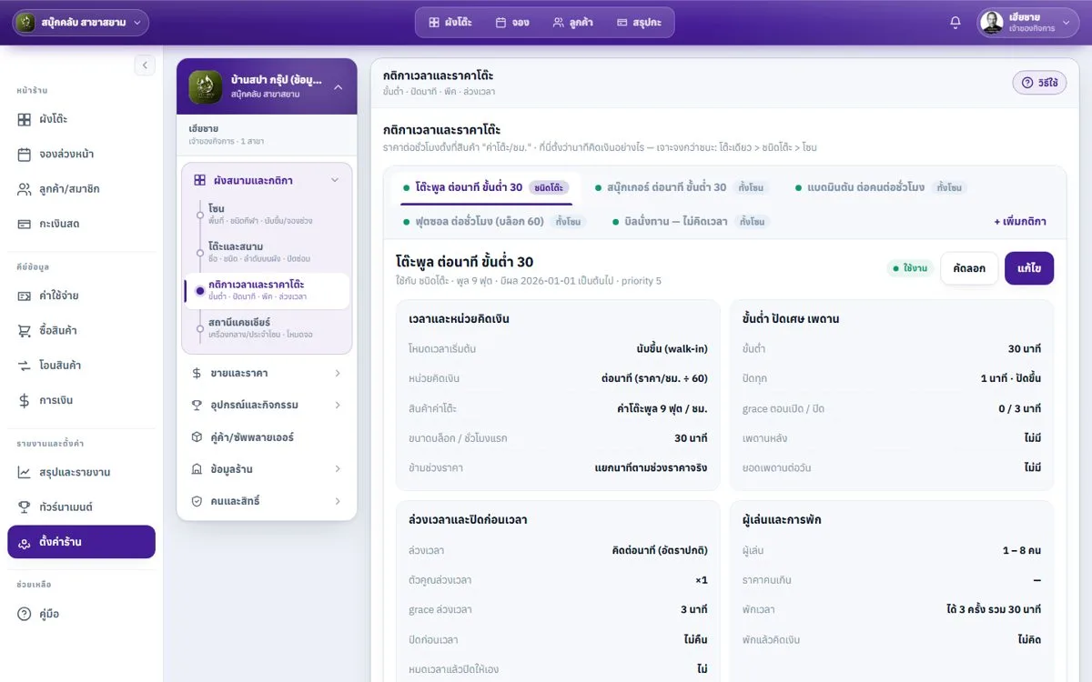Viewport: 1092px width, 682px height.
Task: Click + เพิ่มกติกา to add a rule
Action: pyautogui.click(x=1019, y=221)
